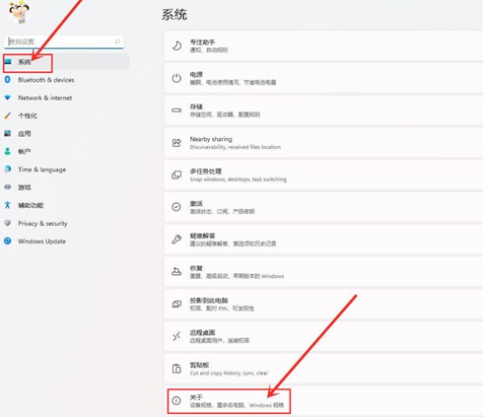Click the clipboard icon for 剪贴板
The image size is (483, 417).
pyautogui.click(x=176, y=369)
